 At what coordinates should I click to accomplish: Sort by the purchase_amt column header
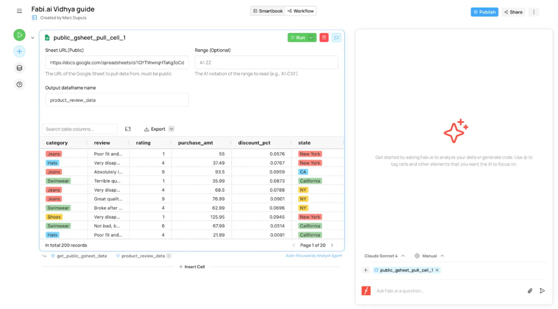point(195,143)
